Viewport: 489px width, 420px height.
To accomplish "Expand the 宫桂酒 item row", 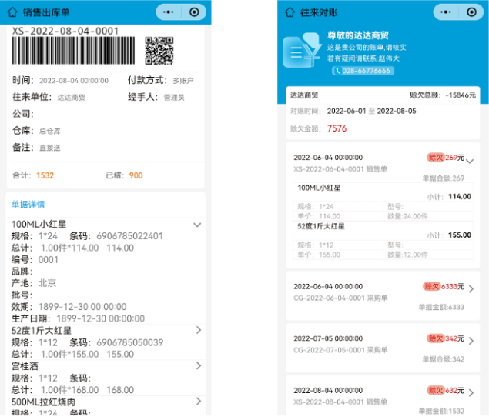I will (x=199, y=366).
